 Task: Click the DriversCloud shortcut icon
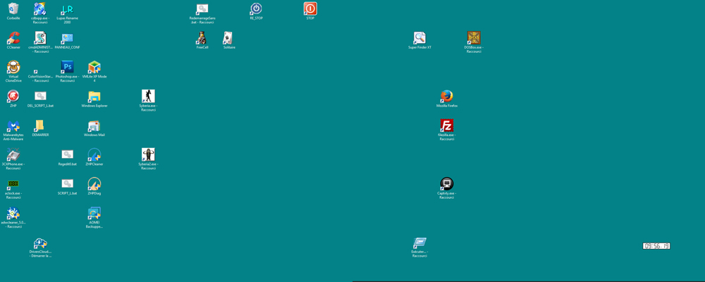40,243
